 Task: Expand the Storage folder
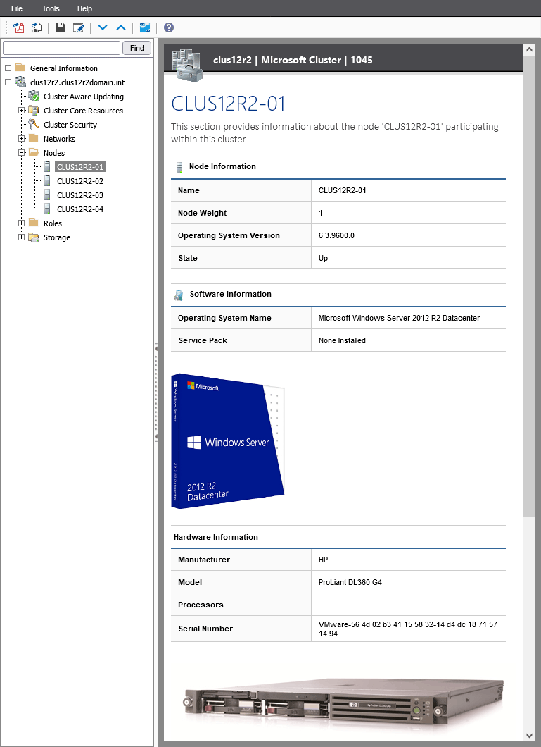pos(21,237)
